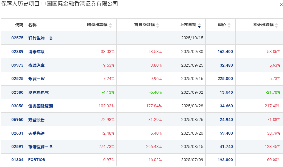Viewport: 283px width, 167px height.
Task: Select first-day change 53.58%
Action: coord(155,52)
